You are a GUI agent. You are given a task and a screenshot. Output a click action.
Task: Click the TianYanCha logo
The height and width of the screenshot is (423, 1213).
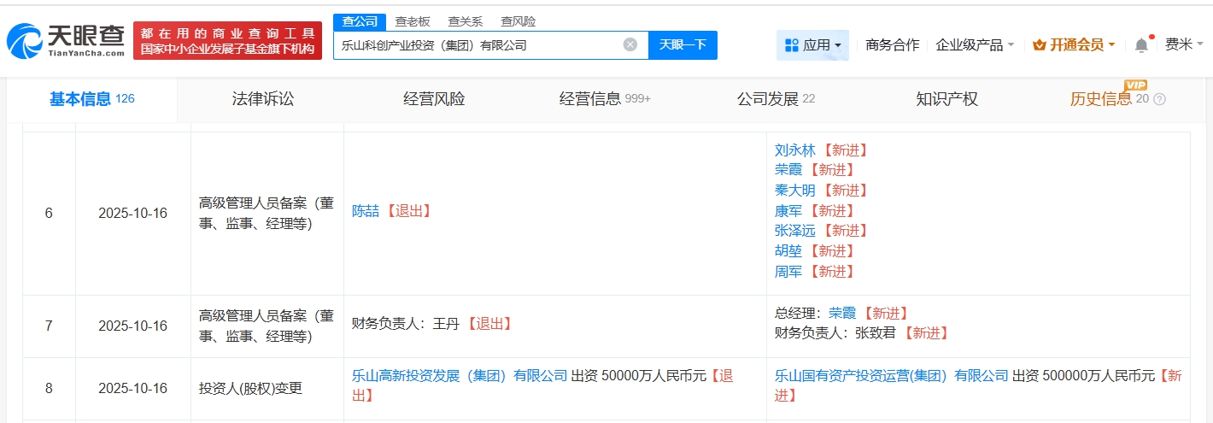66,40
